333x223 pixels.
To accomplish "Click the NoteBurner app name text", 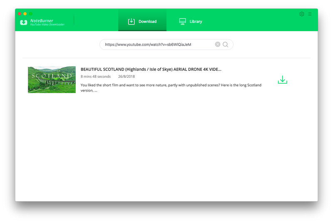I will coord(42,20).
